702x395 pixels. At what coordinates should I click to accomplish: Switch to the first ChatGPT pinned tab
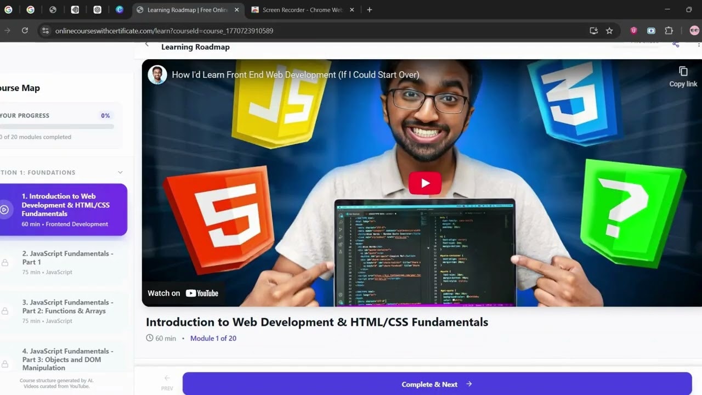click(75, 10)
